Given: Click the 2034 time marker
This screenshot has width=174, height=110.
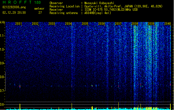Looking at the screenshot, I should (68, 24).
